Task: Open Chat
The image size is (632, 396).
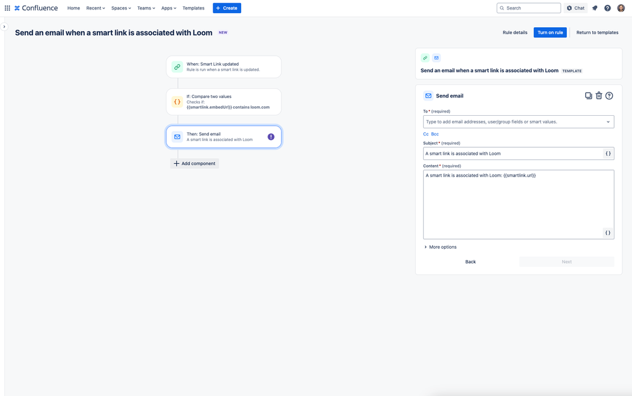Action: click(576, 8)
